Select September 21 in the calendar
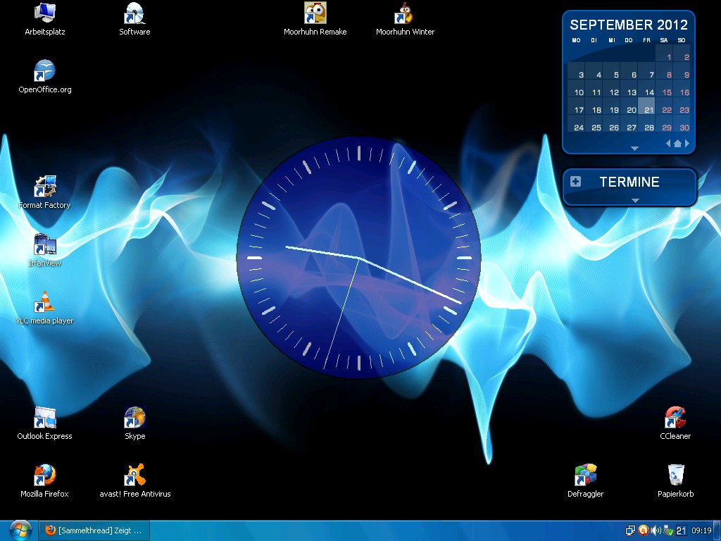The width and height of the screenshot is (721, 541). (x=646, y=106)
